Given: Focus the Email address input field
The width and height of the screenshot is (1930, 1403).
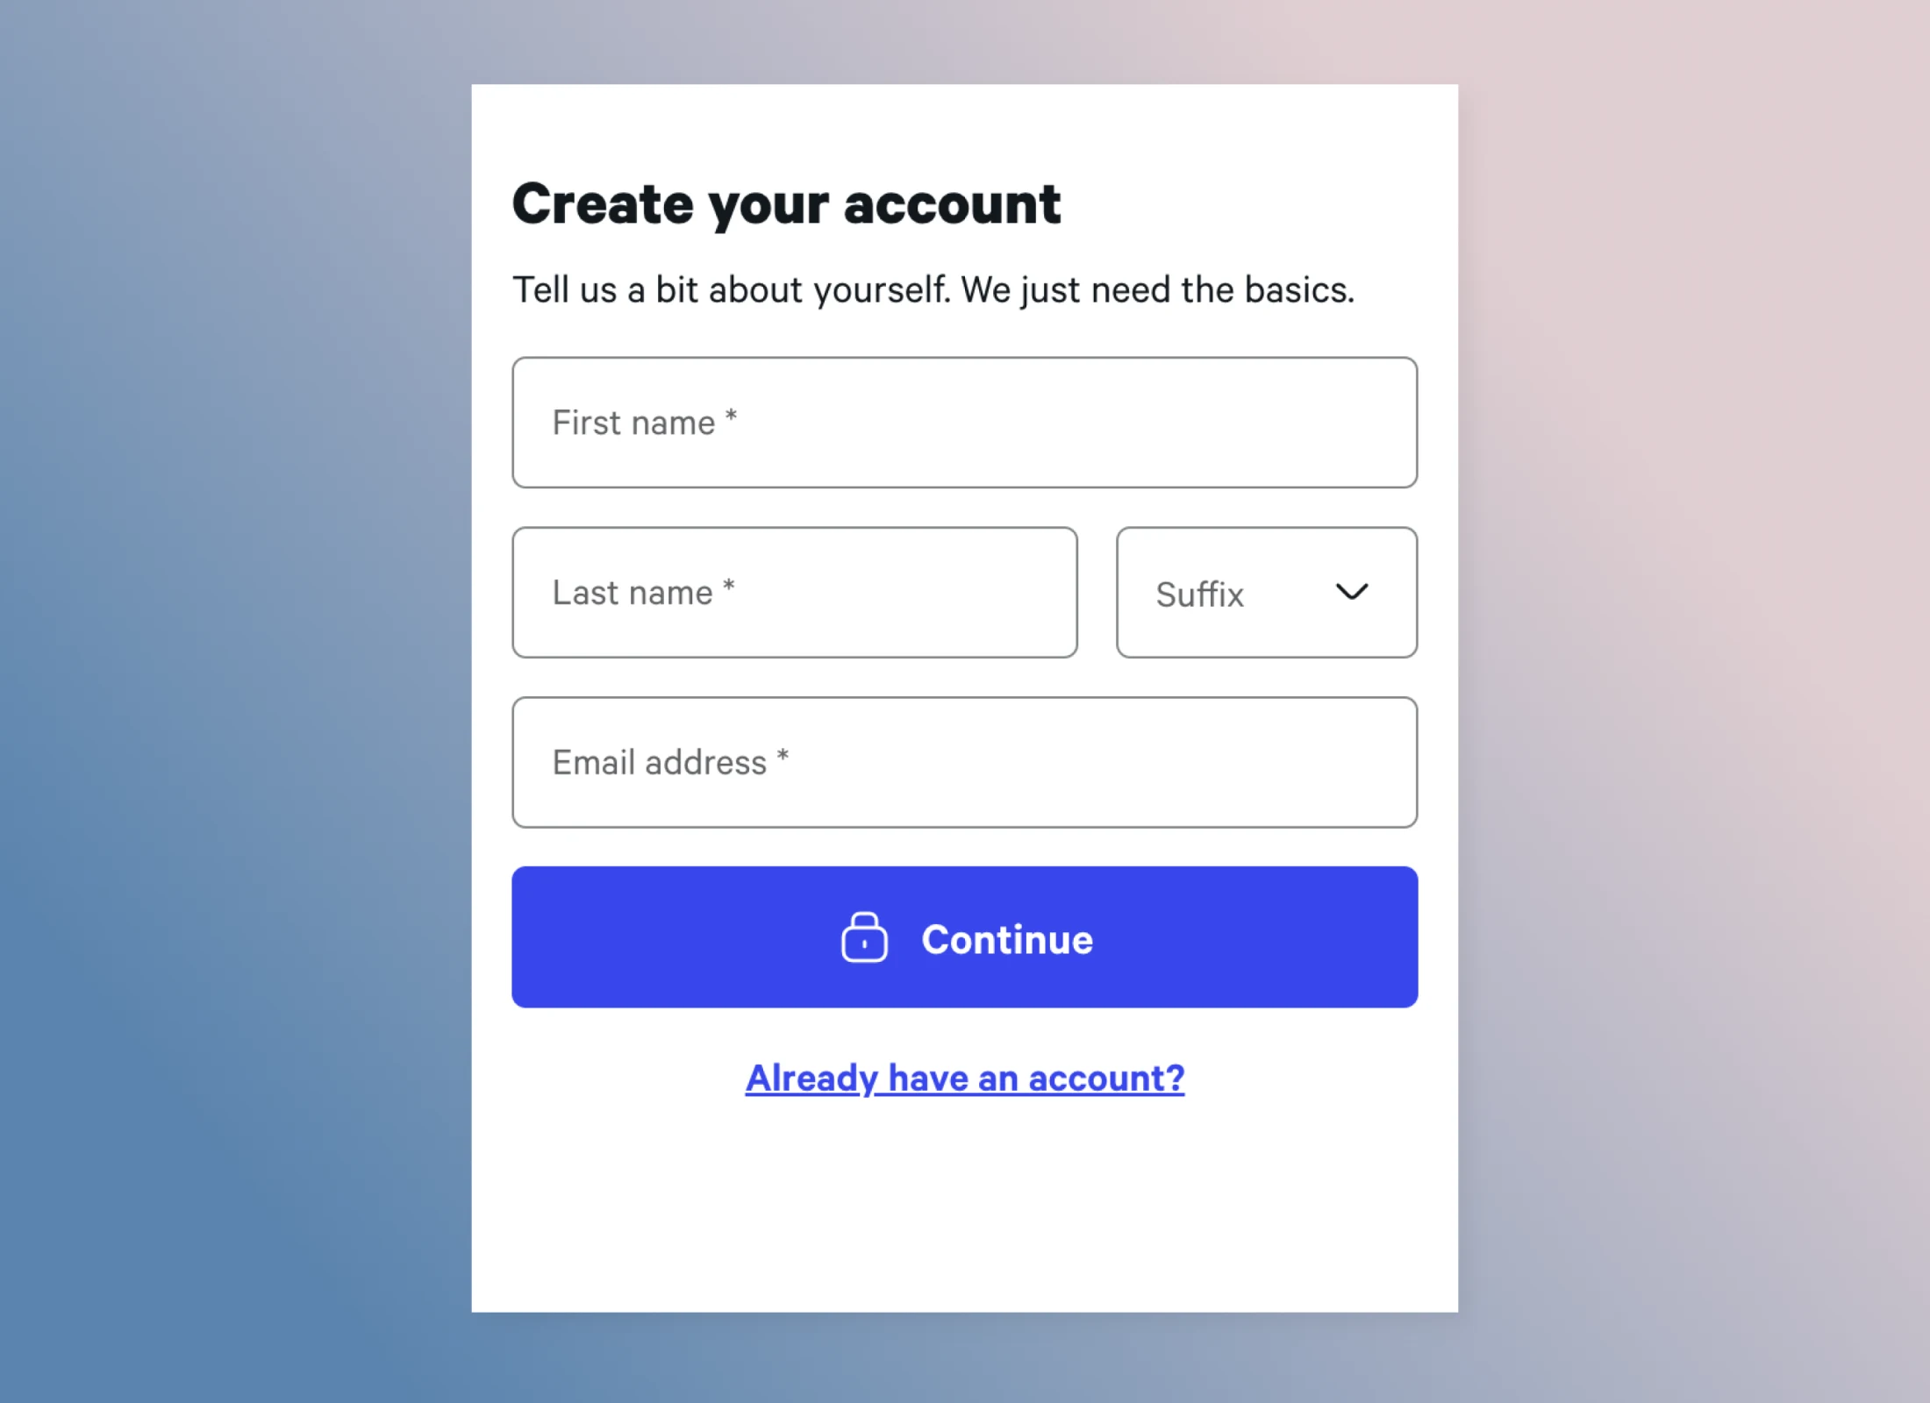Looking at the screenshot, I should 965,762.
